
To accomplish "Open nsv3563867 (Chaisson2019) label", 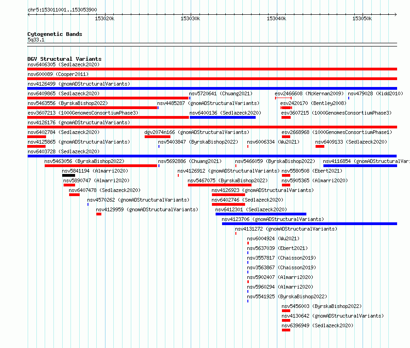I will coord(281,267).
